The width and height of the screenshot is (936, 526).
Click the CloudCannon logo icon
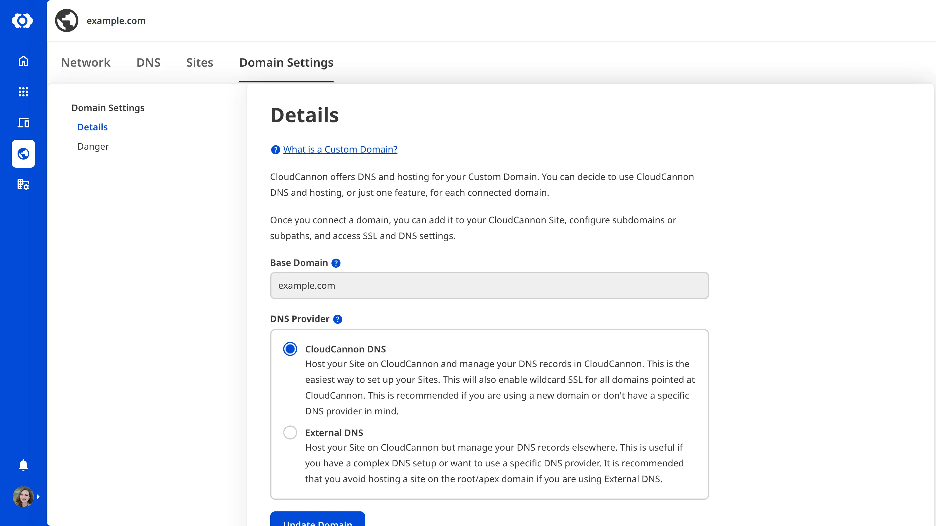(x=23, y=21)
